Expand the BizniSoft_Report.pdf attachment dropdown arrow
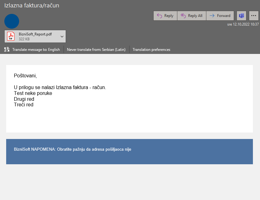This screenshot has height=200, width=260. point(62,36)
